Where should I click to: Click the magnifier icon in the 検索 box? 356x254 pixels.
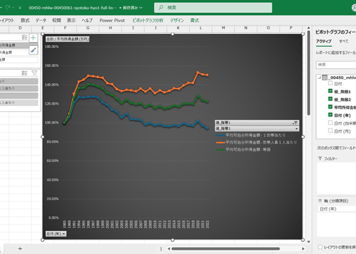click(x=161, y=7)
